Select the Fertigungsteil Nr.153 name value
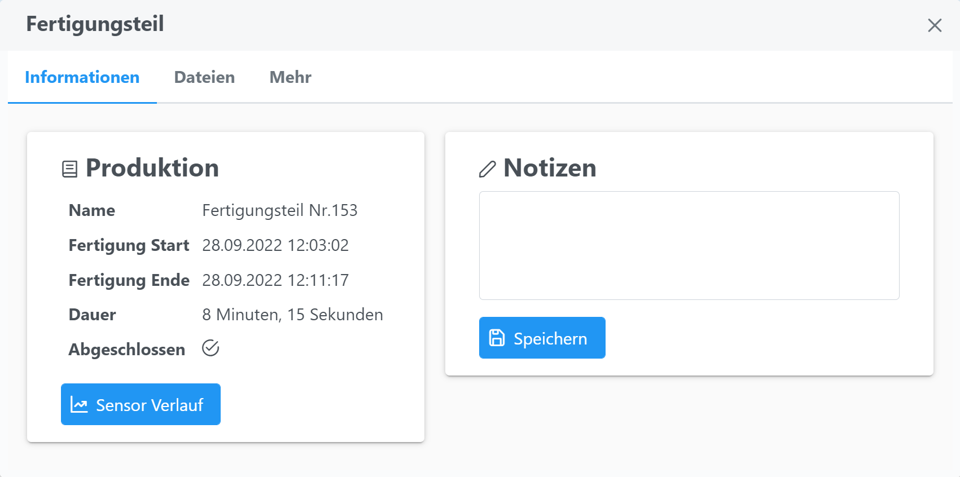The width and height of the screenshot is (960, 477). (279, 210)
